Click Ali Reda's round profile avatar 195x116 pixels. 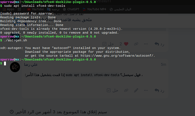click(15, 67)
